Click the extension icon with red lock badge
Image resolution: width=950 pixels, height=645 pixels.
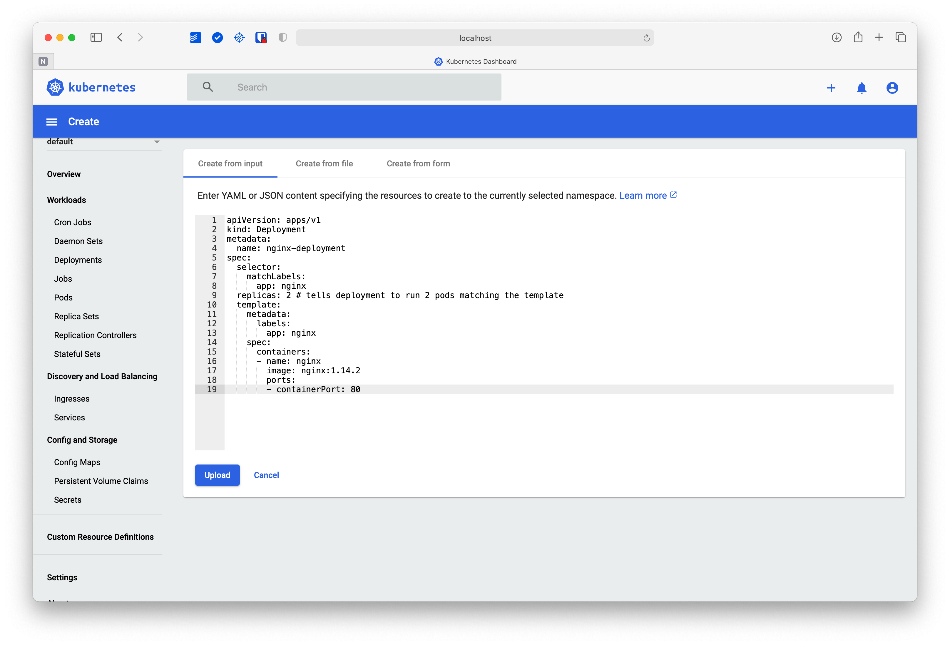261,38
